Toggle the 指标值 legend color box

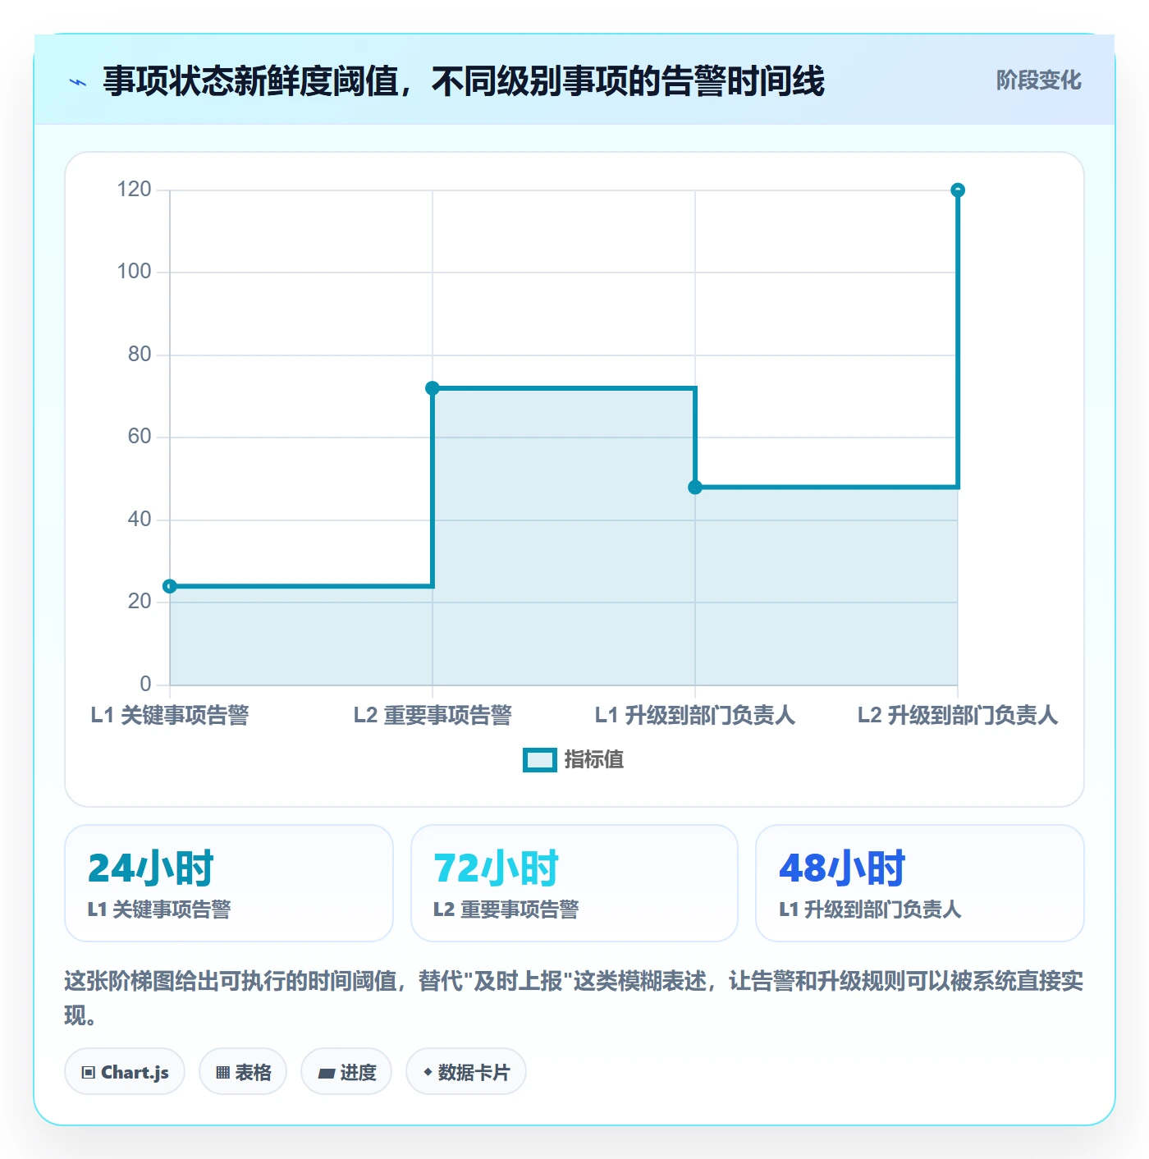(x=540, y=760)
